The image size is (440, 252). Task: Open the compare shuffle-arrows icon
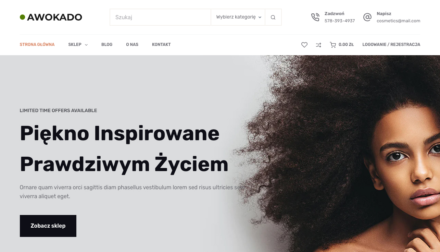pyautogui.click(x=318, y=45)
